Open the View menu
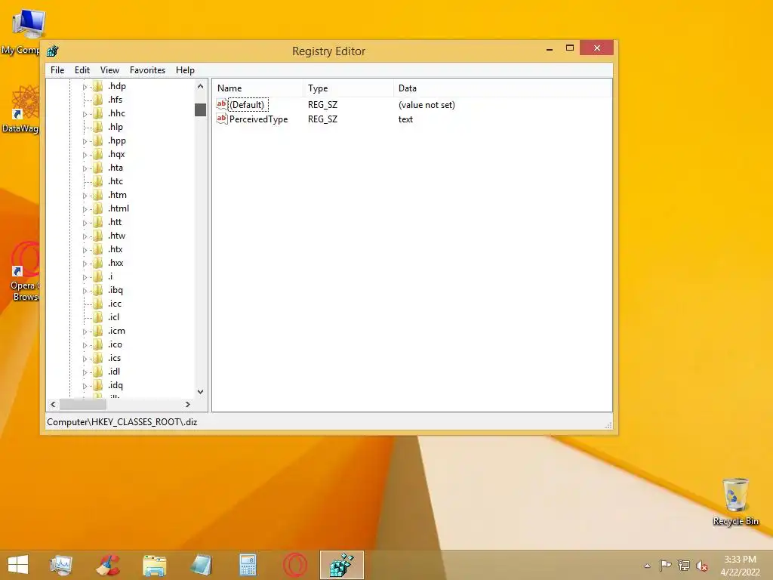Screen dimensions: 773x580 click(109, 70)
